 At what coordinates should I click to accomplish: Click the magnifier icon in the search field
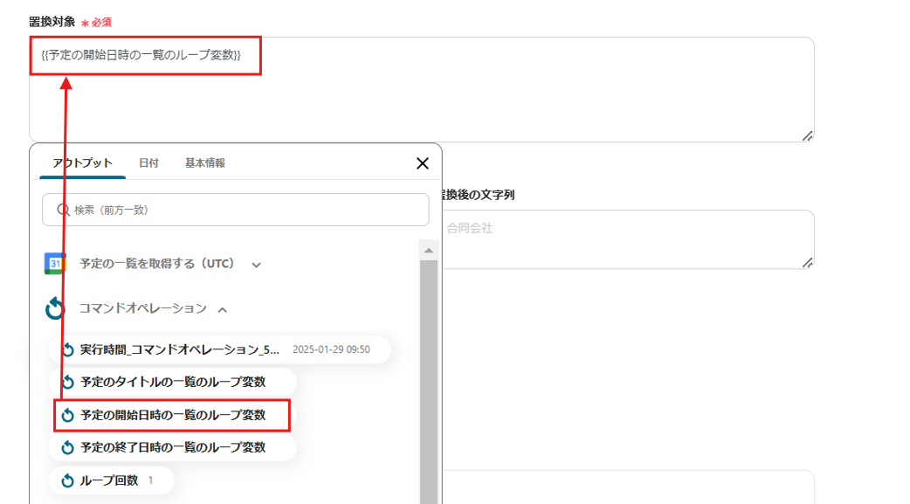coord(60,210)
